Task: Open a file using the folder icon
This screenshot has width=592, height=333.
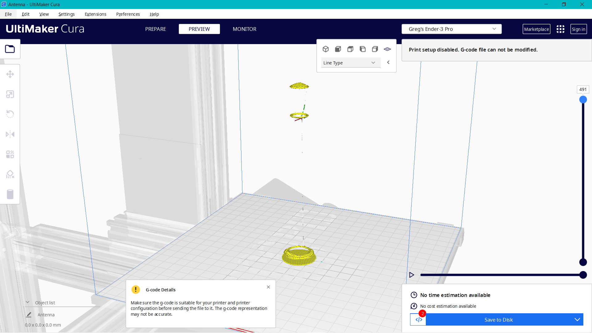Action: coord(10,49)
